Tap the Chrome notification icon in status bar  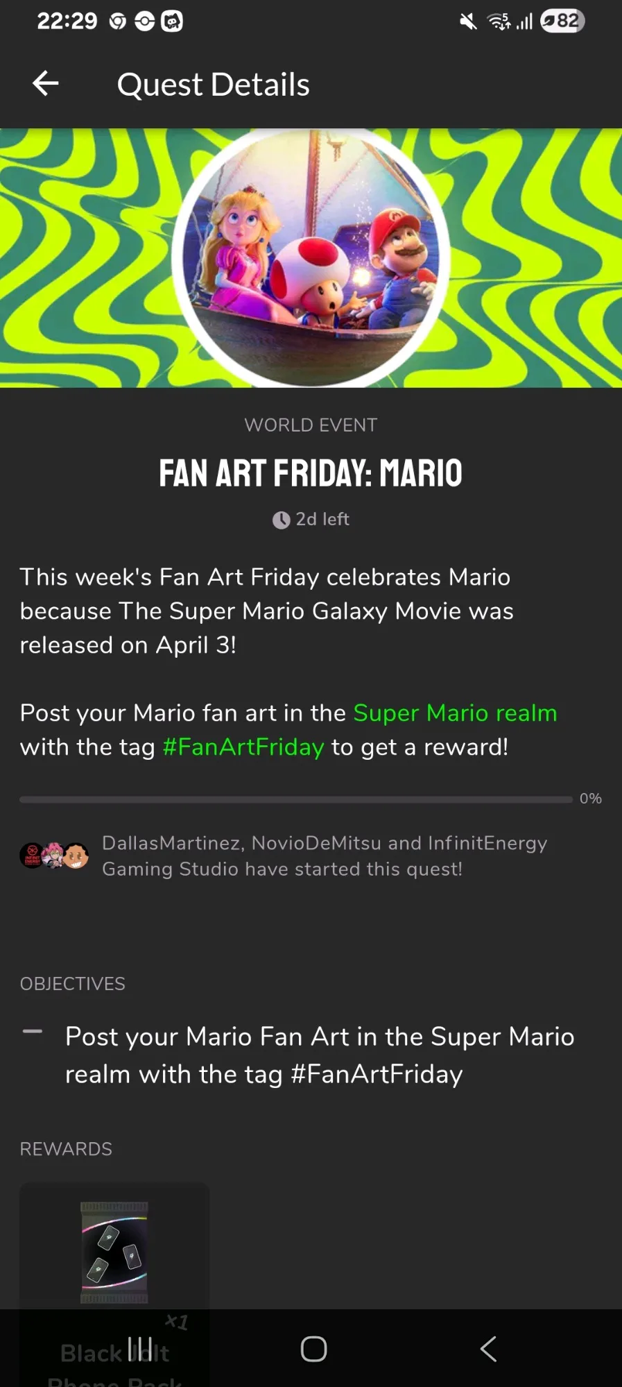[x=118, y=22]
